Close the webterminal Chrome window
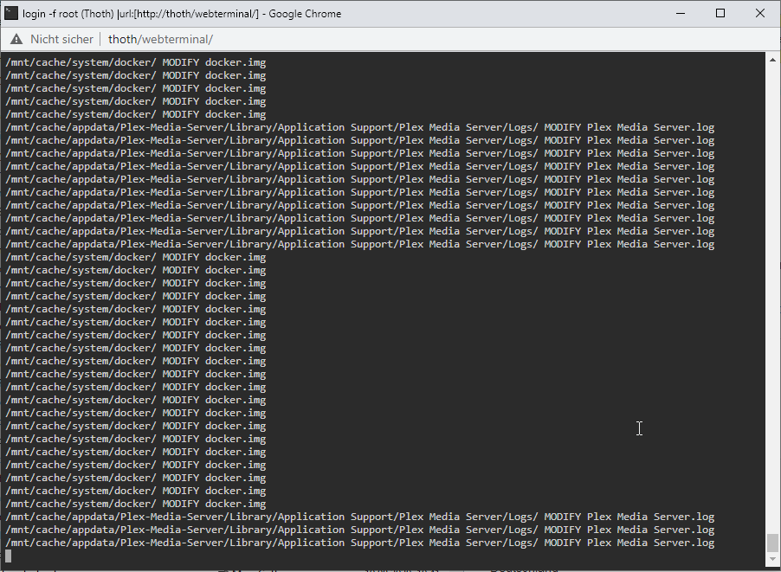This screenshot has height=572, width=781. click(760, 14)
